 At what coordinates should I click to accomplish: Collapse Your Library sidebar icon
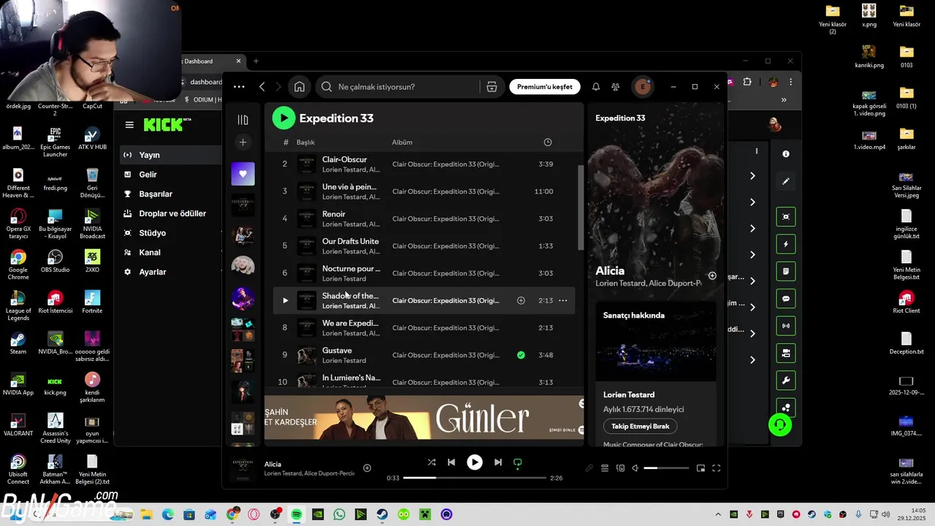click(x=243, y=120)
